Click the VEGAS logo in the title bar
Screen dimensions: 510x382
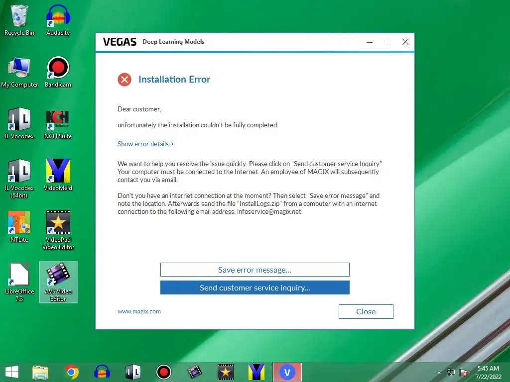click(x=120, y=42)
